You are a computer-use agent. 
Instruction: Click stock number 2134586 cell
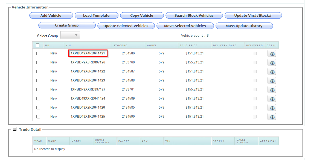[x=128, y=53]
